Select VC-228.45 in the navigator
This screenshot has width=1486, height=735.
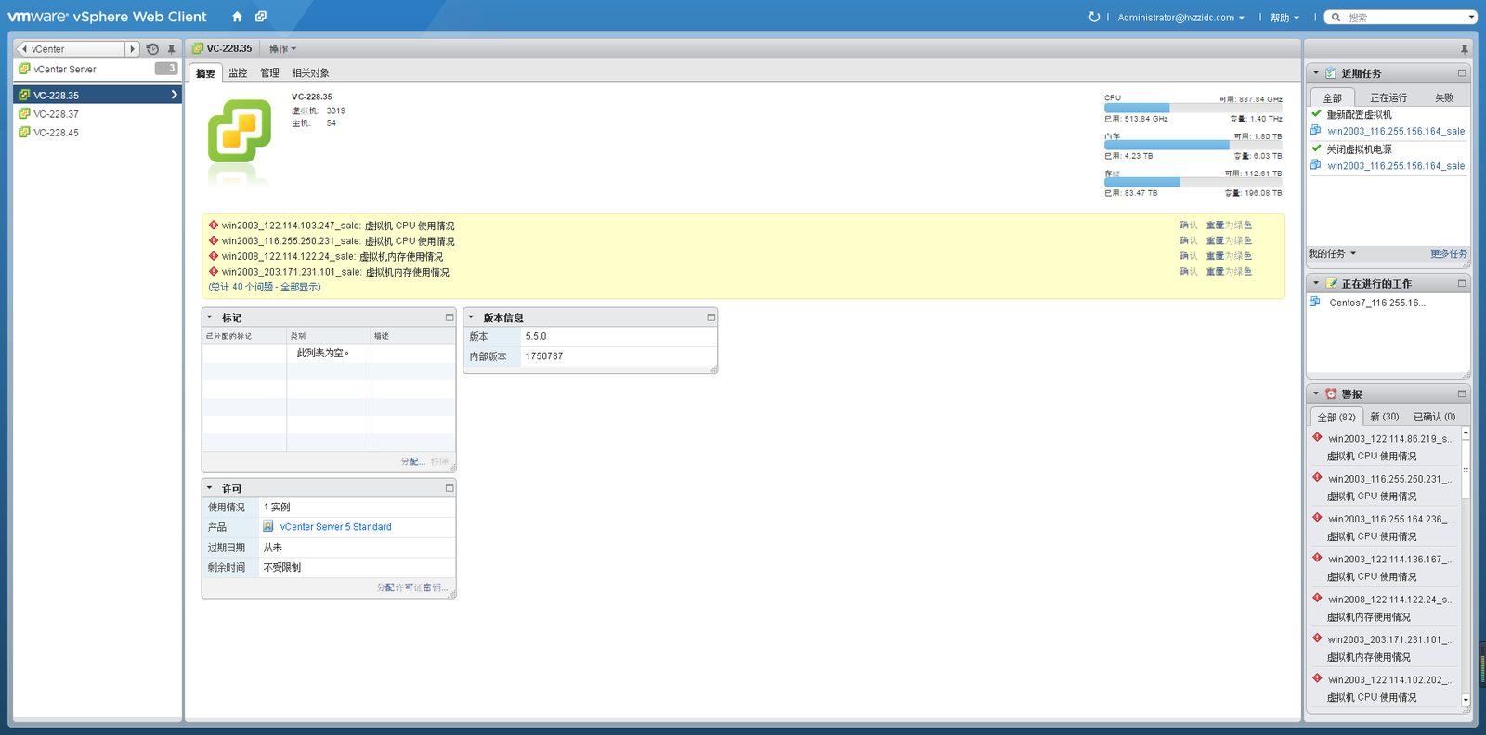point(97,133)
